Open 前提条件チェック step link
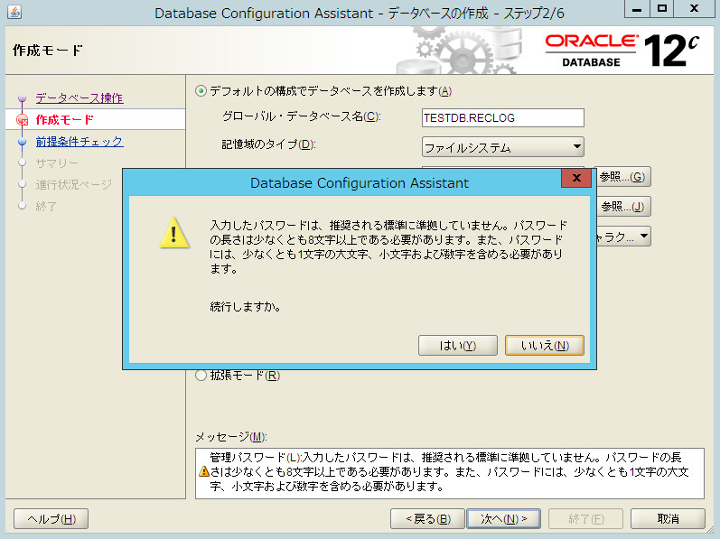 point(79,141)
